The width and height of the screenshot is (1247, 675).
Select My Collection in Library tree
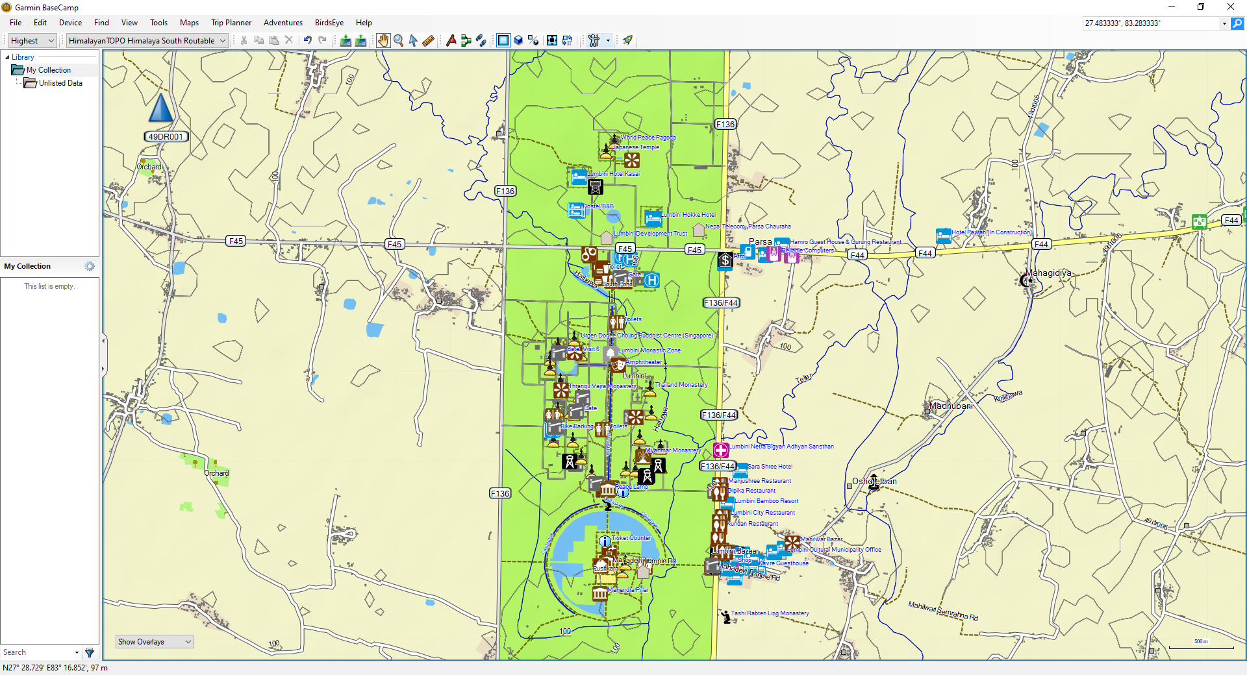point(48,70)
